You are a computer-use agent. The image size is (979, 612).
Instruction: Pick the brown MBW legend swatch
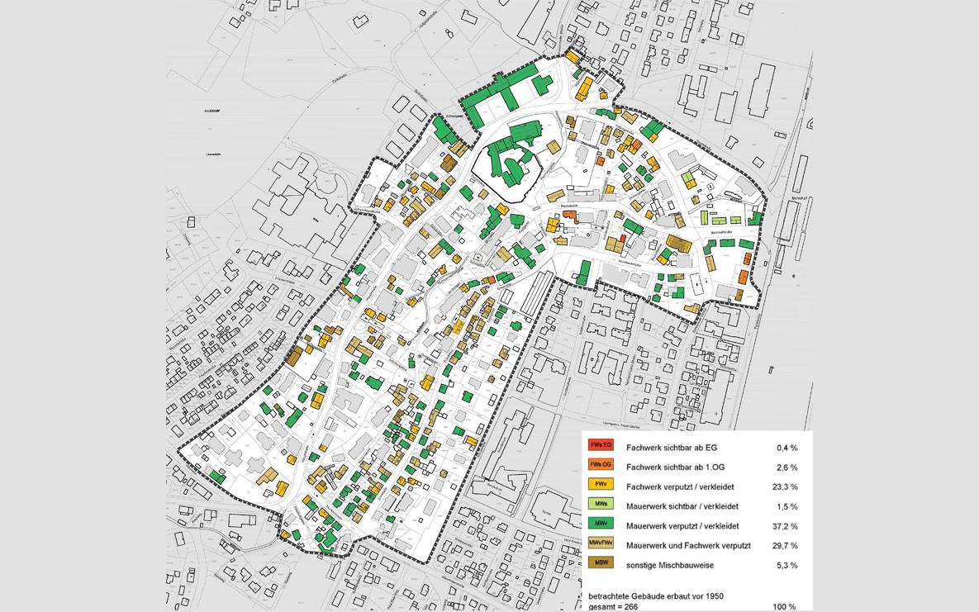601,563
